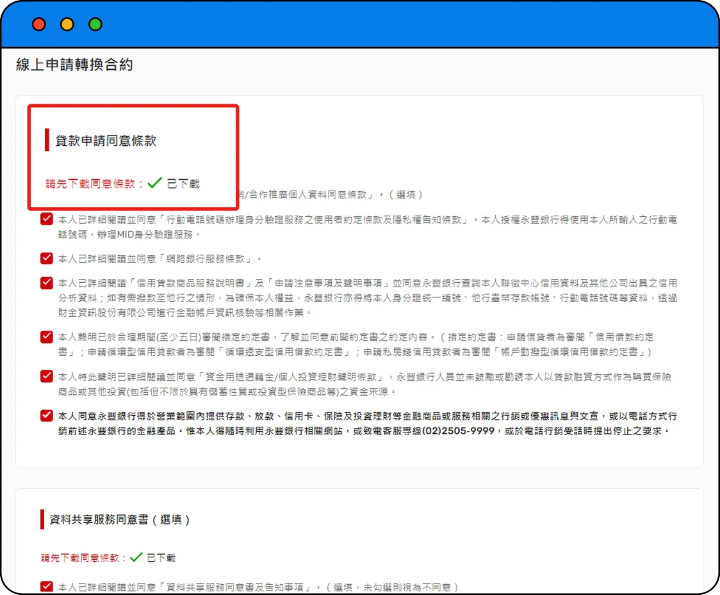Toggle the 信用貸款商品服務說明書 agreement checkbox
Screen dimensions: 720x595
[46, 283]
